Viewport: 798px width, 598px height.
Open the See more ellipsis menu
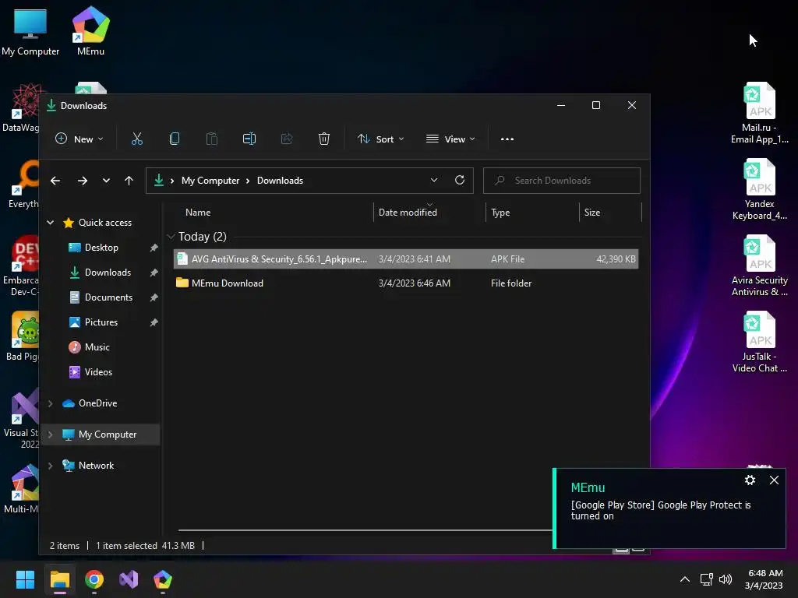click(507, 139)
